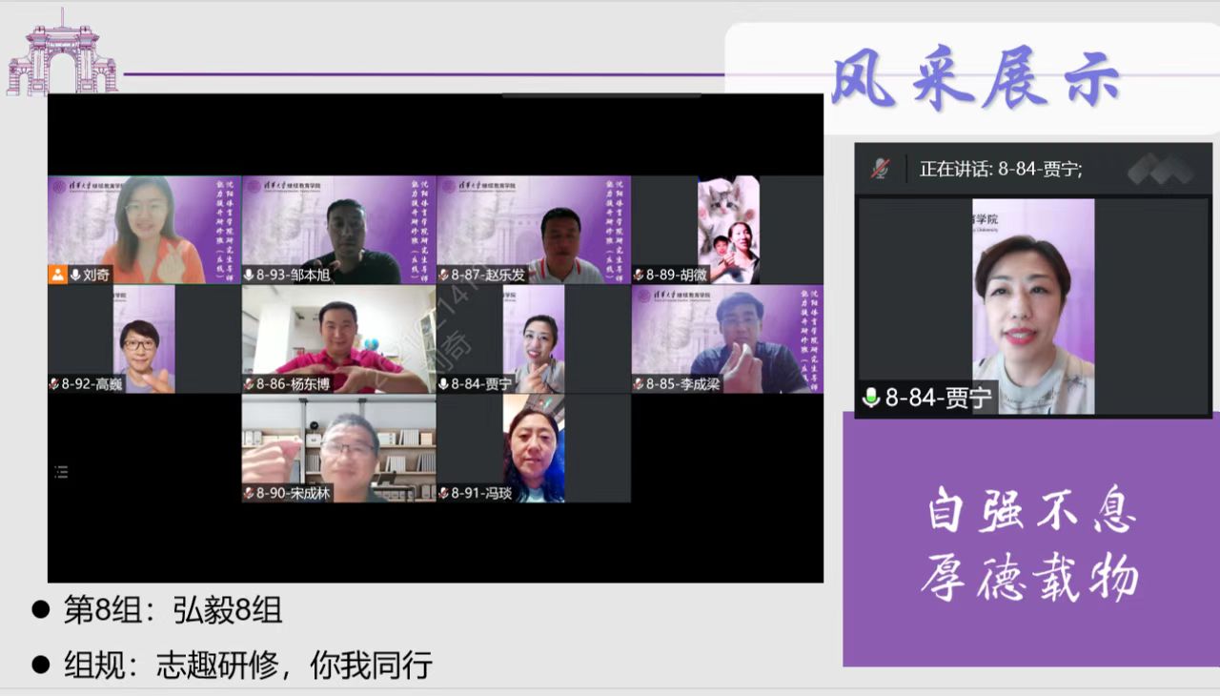Select the 8-91-冯琰 video tile
Viewport: 1220px width, 696px height.
533,447
